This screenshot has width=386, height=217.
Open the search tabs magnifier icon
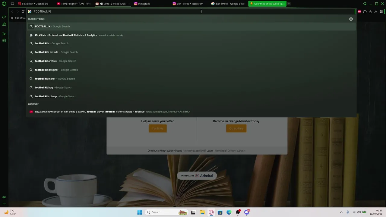click(365, 4)
